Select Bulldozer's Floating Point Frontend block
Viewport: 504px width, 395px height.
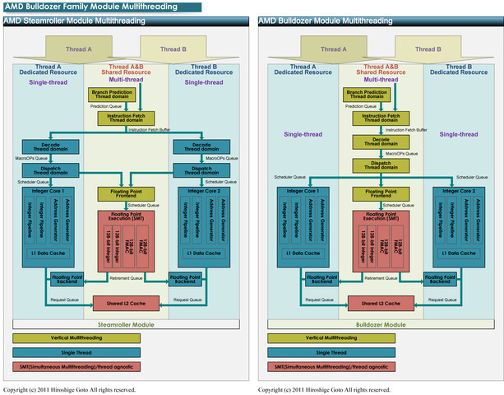(x=381, y=194)
